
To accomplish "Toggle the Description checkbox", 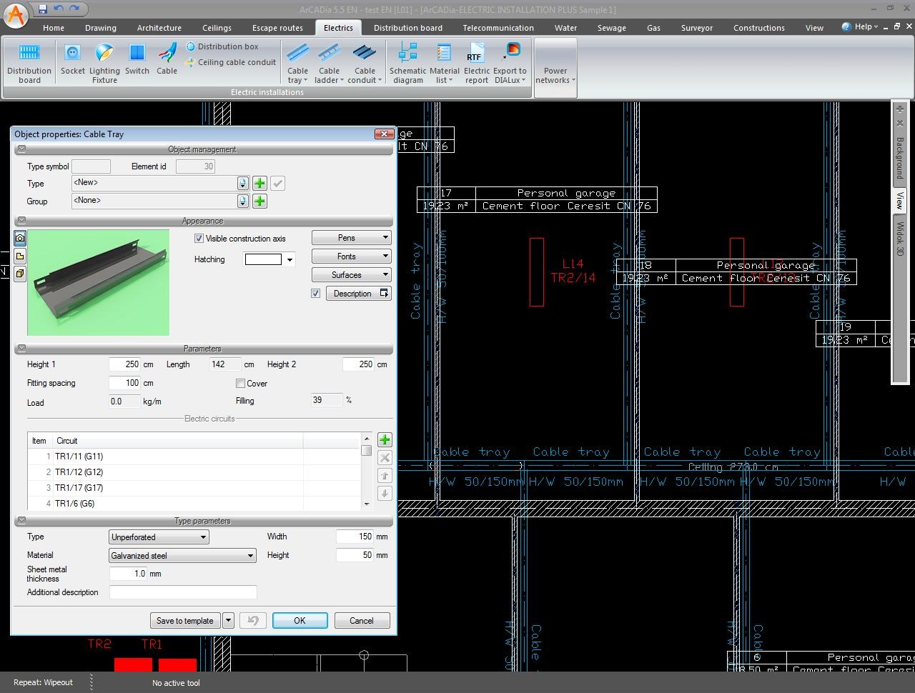I will point(316,294).
